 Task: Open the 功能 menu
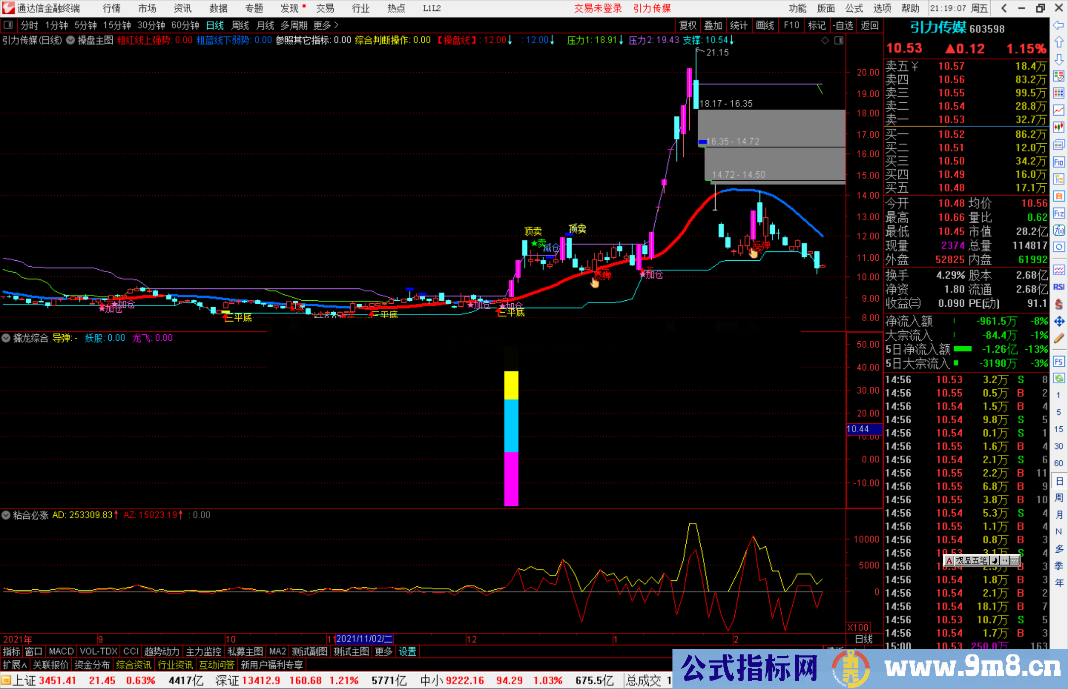797,8
